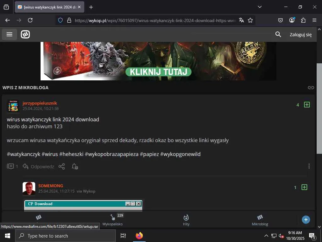322x242 pixels.
Task: Open Windows Task View icon
Action: click(123, 236)
